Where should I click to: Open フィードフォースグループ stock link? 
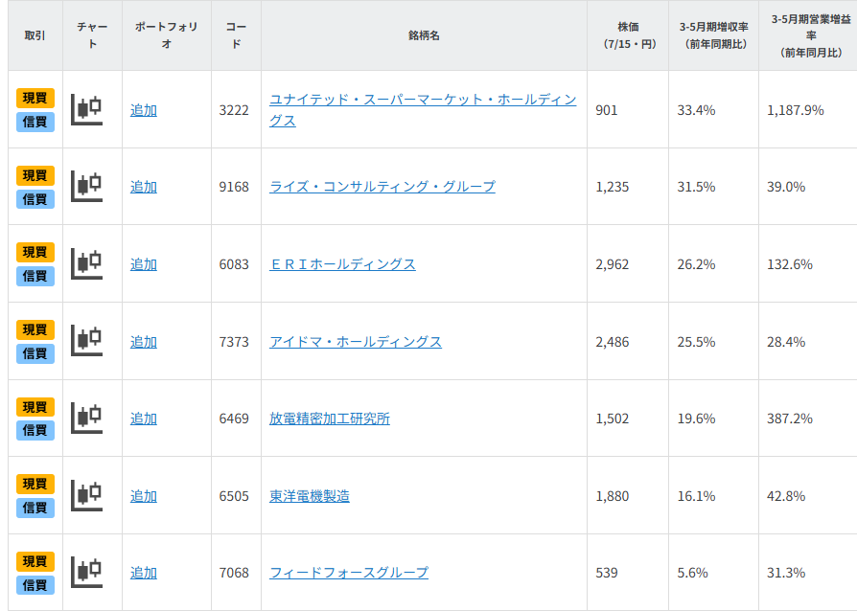(349, 573)
